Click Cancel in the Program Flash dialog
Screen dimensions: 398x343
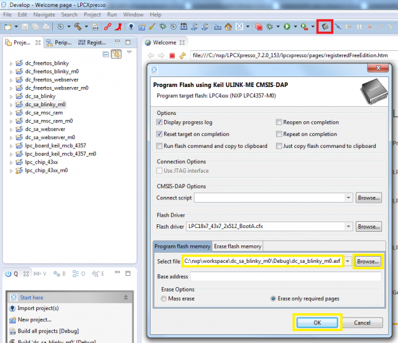point(362,322)
